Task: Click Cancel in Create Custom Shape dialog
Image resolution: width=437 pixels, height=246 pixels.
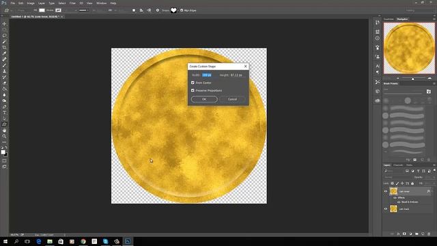Action: pyautogui.click(x=232, y=99)
